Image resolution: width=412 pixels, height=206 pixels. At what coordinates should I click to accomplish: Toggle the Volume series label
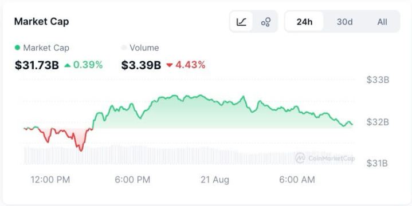(144, 47)
